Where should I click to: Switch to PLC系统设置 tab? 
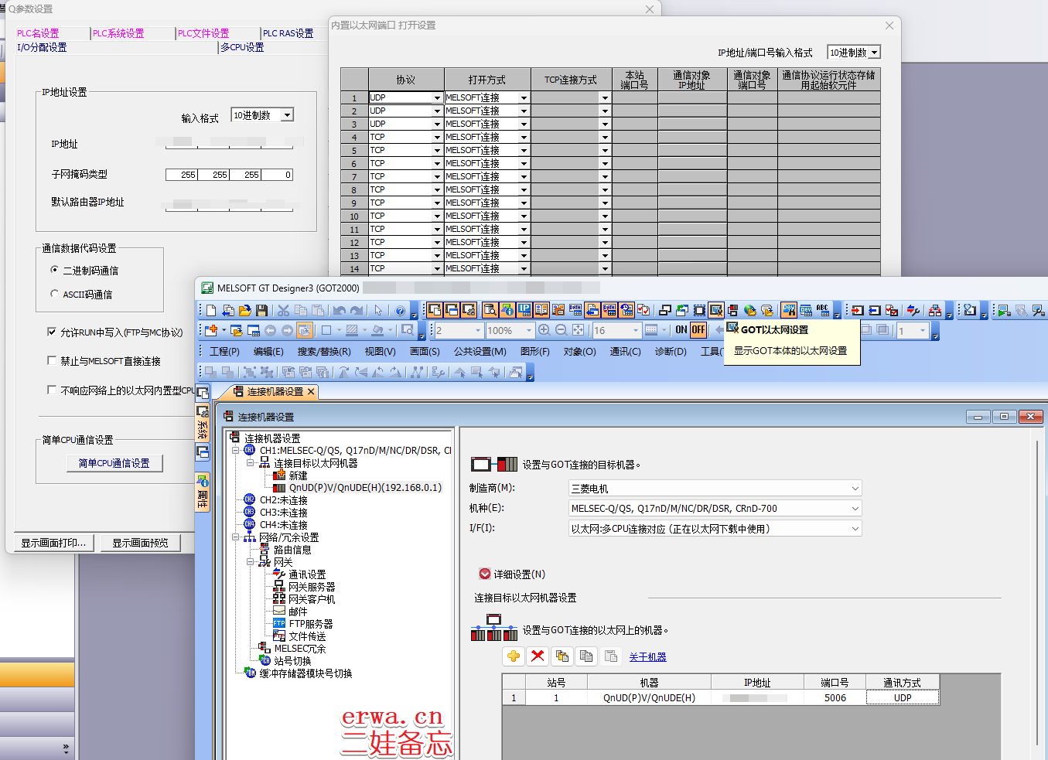click(118, 33)
